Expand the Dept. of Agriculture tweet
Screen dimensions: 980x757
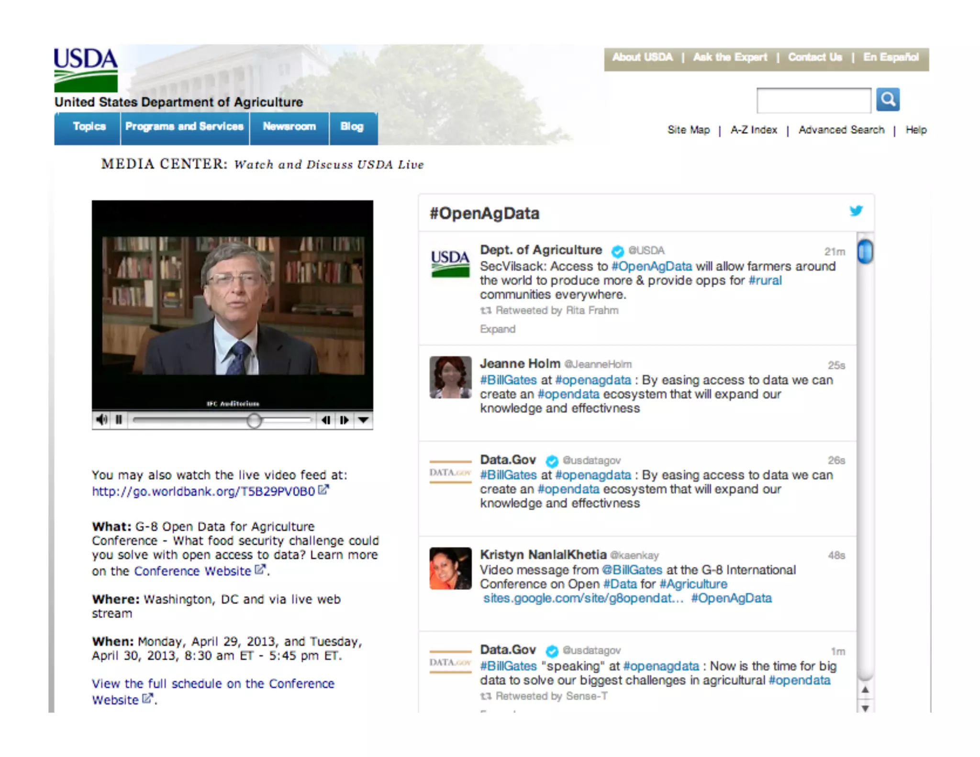(x=497, y=329)
